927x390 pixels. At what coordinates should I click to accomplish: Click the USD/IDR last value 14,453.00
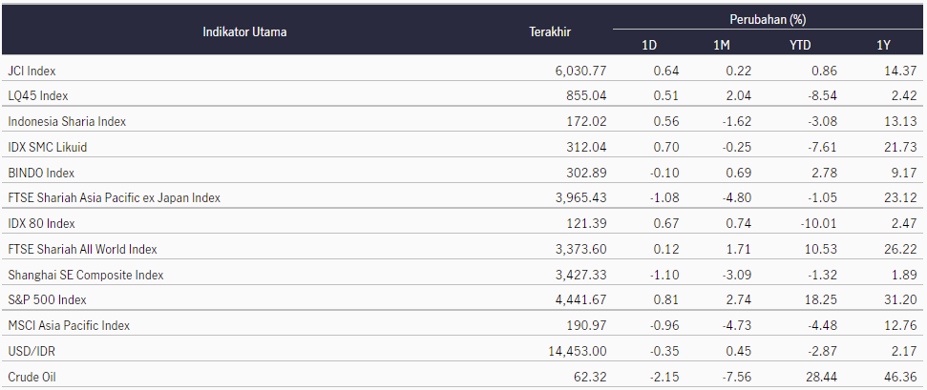click(578, 352)
